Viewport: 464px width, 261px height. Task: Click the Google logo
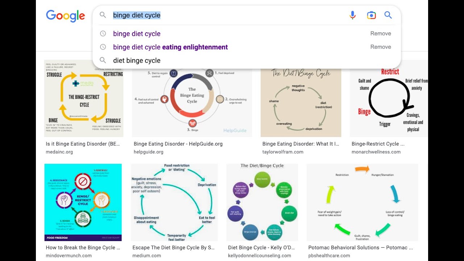(65, 16)
